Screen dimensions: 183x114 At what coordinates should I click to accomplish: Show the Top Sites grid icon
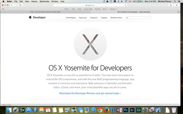(x=3, y=9)
